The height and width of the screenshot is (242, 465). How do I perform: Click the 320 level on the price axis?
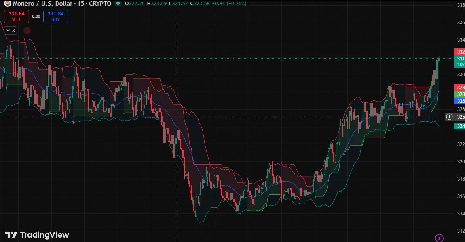tap(460, 162)
